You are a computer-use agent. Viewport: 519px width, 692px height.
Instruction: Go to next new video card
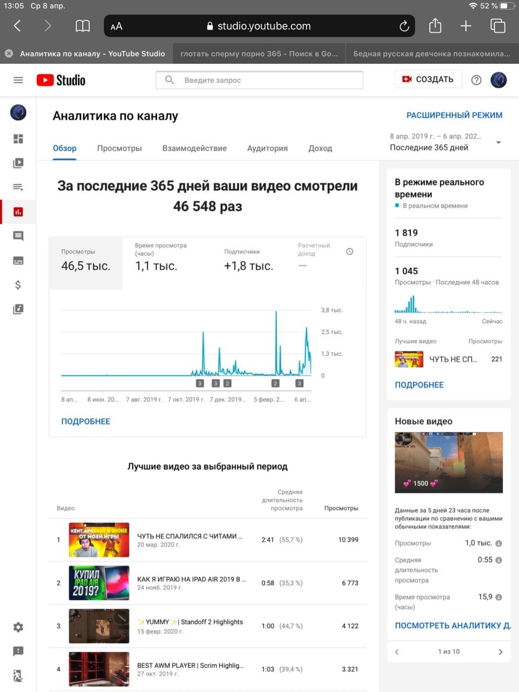tap(501, 652)
